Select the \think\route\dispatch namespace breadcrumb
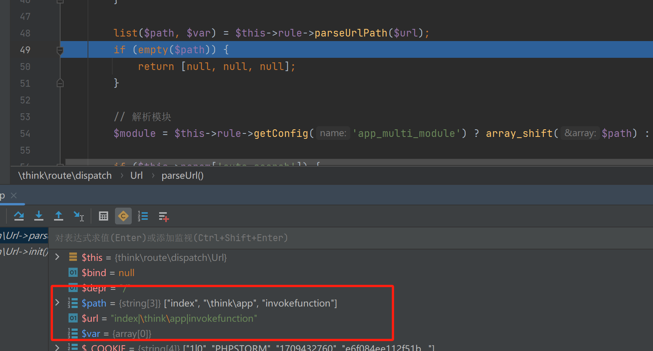The height and width of the screenshot is (351, 653). [65, 176]
